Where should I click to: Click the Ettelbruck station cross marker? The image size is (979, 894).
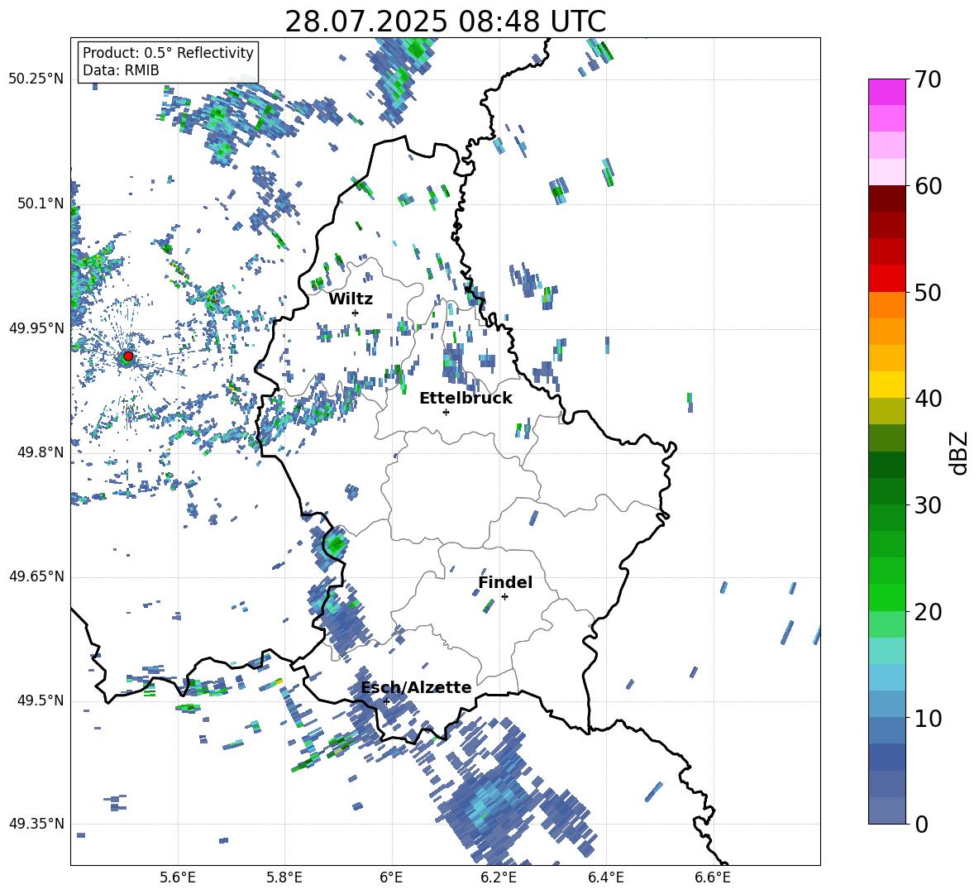[446, 412]
